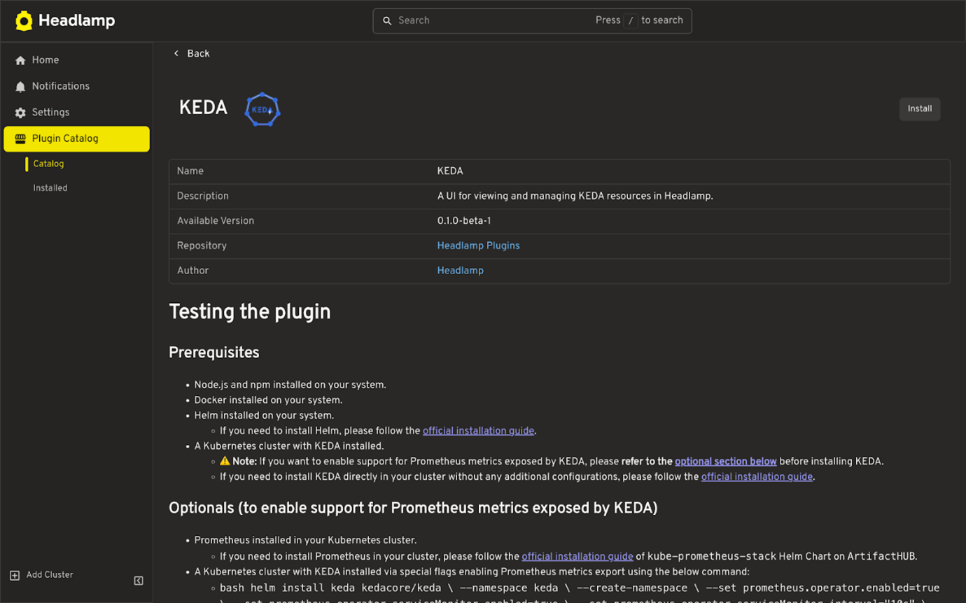The image size is (966, 603).
Task: Collapse the sidebar with the arrow icon
Action: tap(139, 581)
